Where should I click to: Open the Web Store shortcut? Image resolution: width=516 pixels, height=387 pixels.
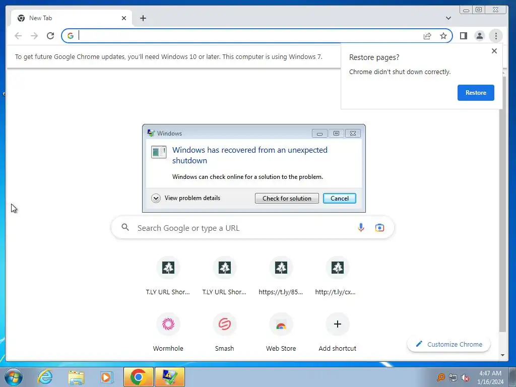coord(281,333)
